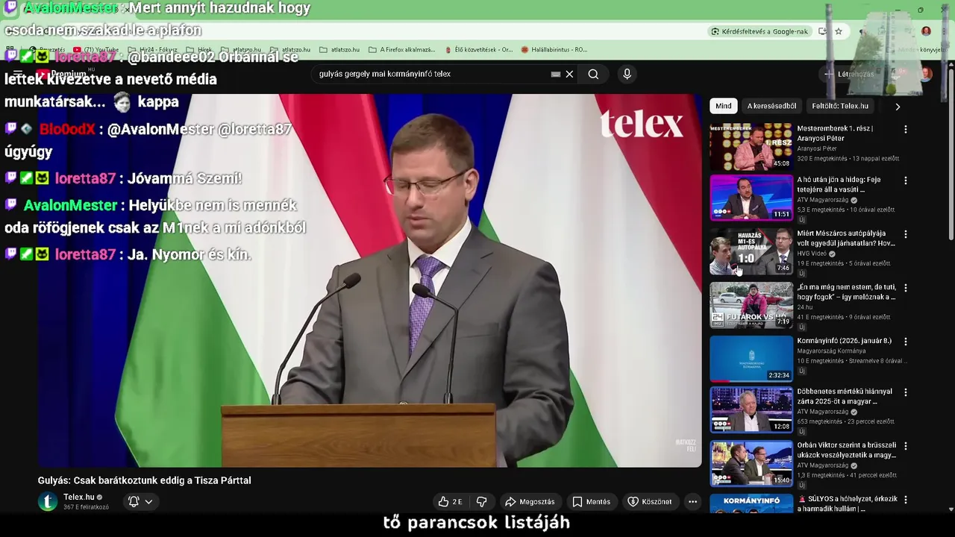Dislike the video with thumbs down

pos(481,502)
